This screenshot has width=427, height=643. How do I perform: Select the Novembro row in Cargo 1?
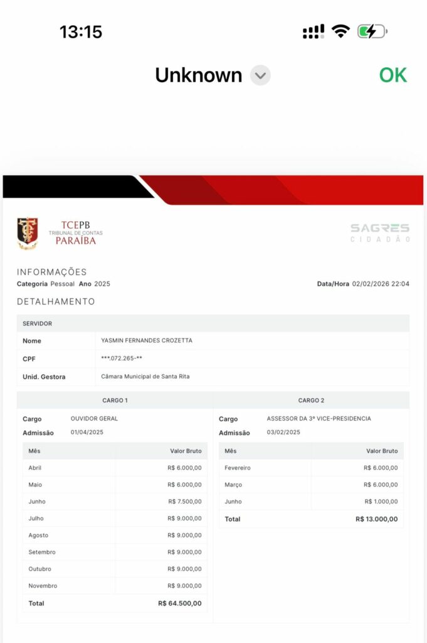click(x=115, y=586)
